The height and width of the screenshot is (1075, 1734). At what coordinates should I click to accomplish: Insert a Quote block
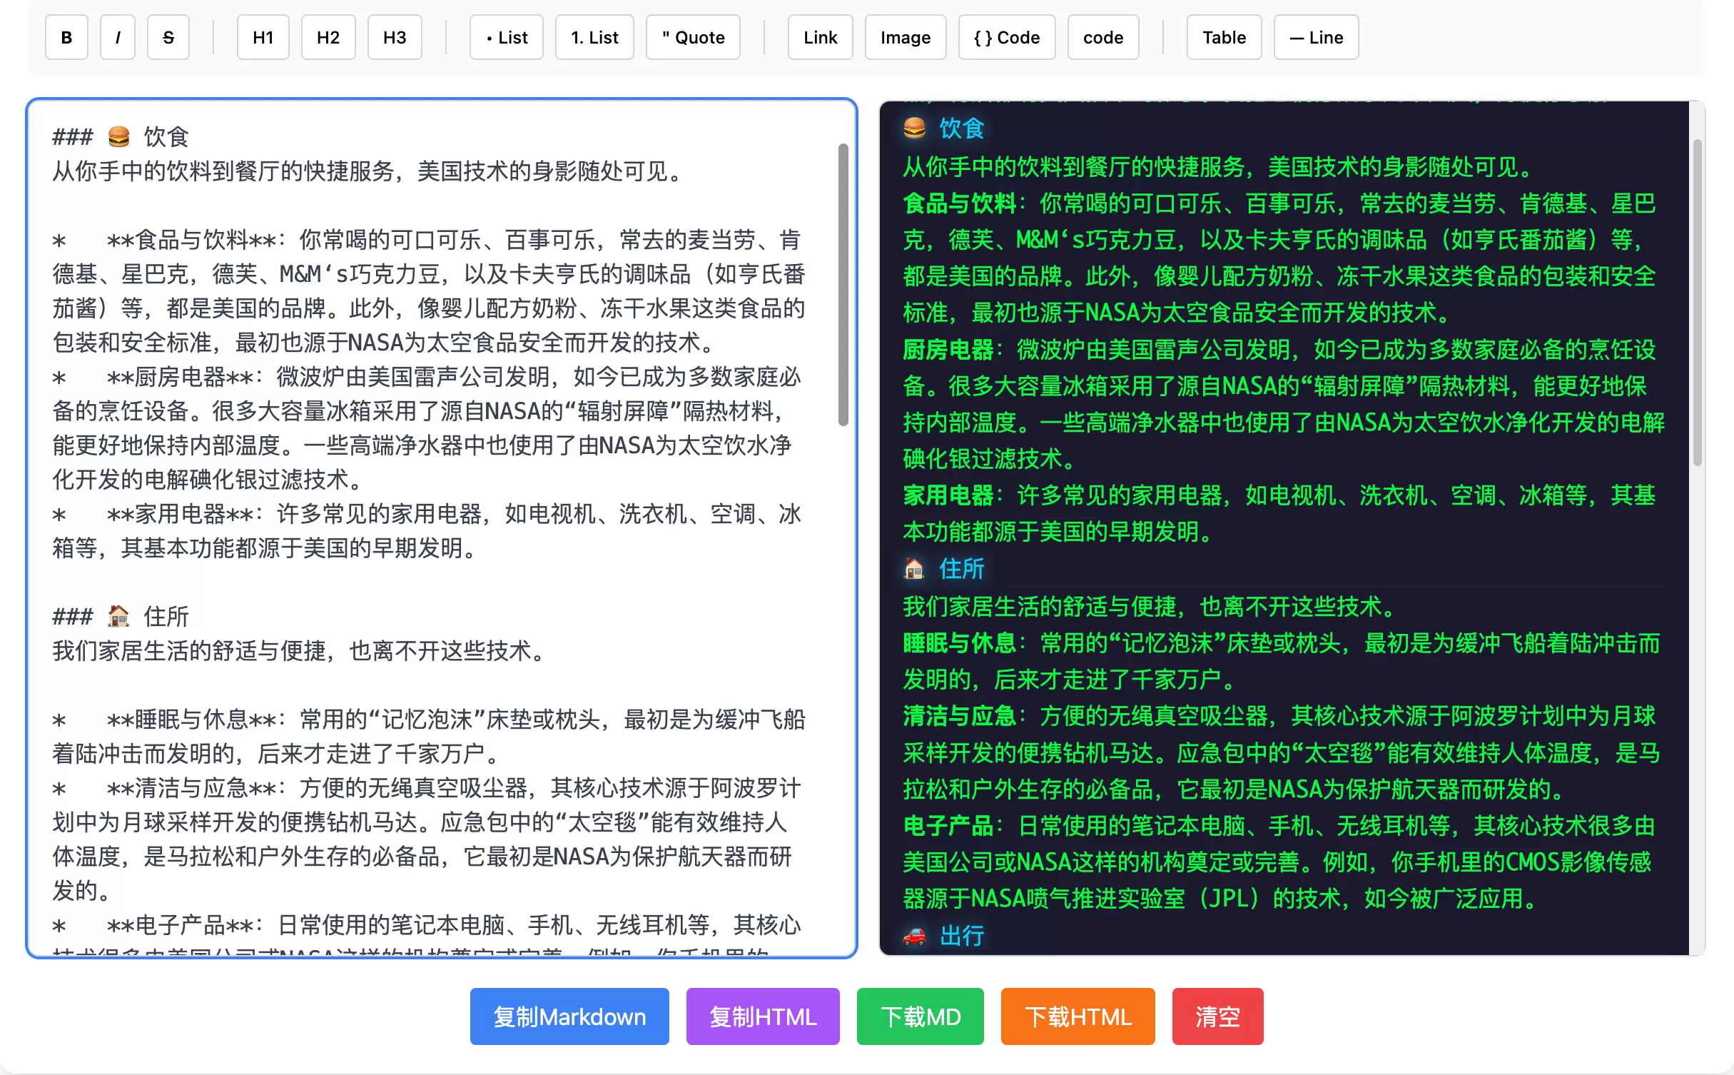coord(693,37)
